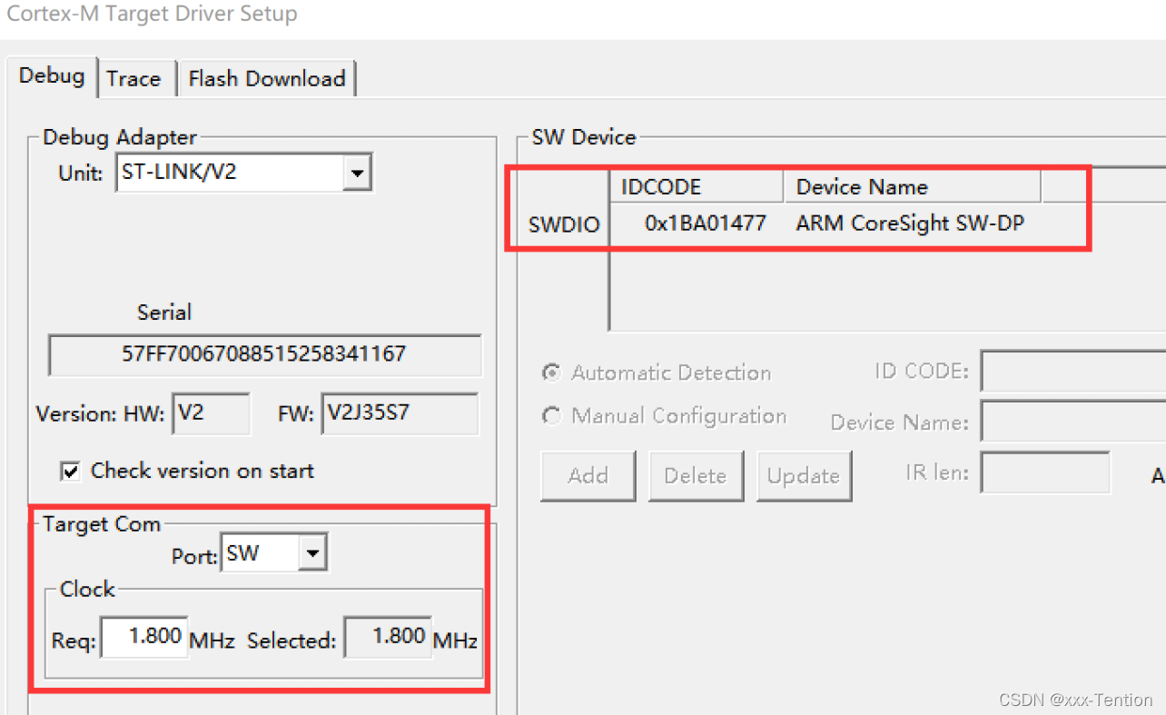The height and width of the screenshot is (715, 1166).
Task: Switch to the Debug tab
Action: pos(52,76)
